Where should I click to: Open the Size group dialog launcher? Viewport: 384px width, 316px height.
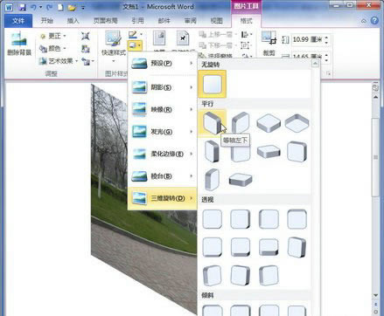tap(329, 73)
